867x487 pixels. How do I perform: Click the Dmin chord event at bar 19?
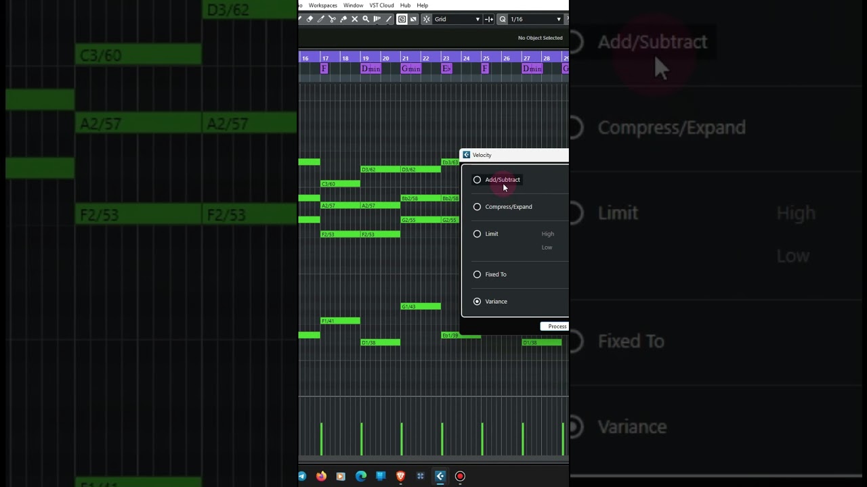click(371, 69)
